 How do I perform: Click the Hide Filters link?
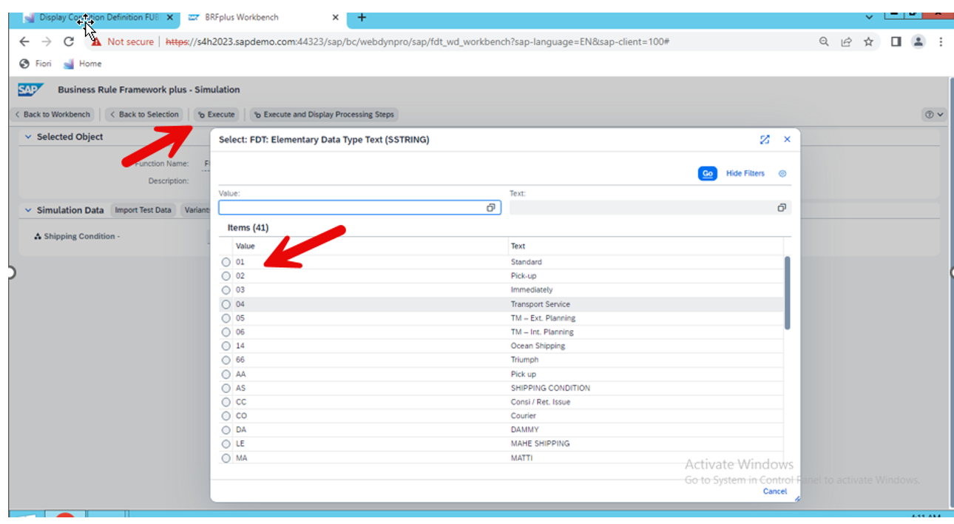(745, 173)
